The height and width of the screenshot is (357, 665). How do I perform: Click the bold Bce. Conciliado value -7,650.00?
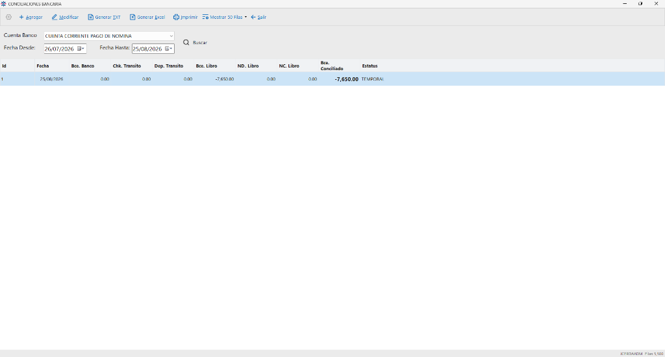[x=347, y=79]
